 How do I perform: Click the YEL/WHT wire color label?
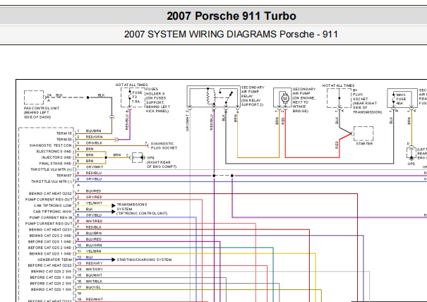pyautogui.click(x=94, y=203)
